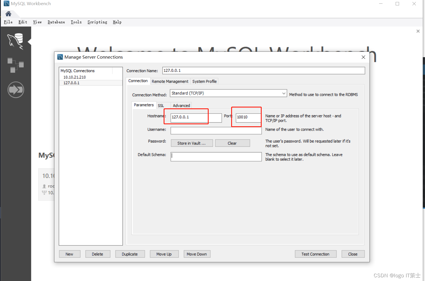Open the Edit menu
This screenshot has height=281, width=425.
coord(23,22)
